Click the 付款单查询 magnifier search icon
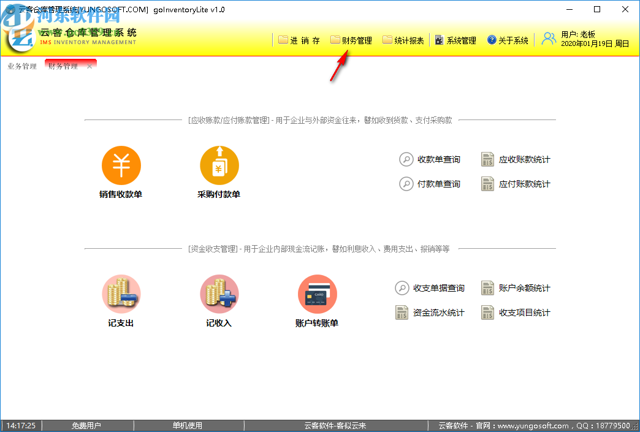This screenshot has height=432, width=640. (x=405, y=183)
